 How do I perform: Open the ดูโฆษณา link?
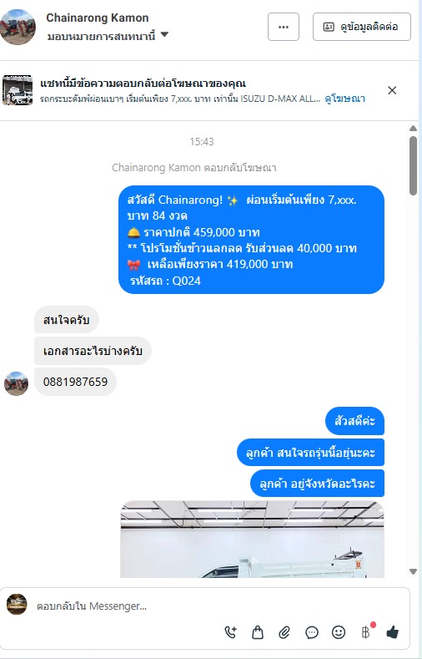[x=344, y=99]
